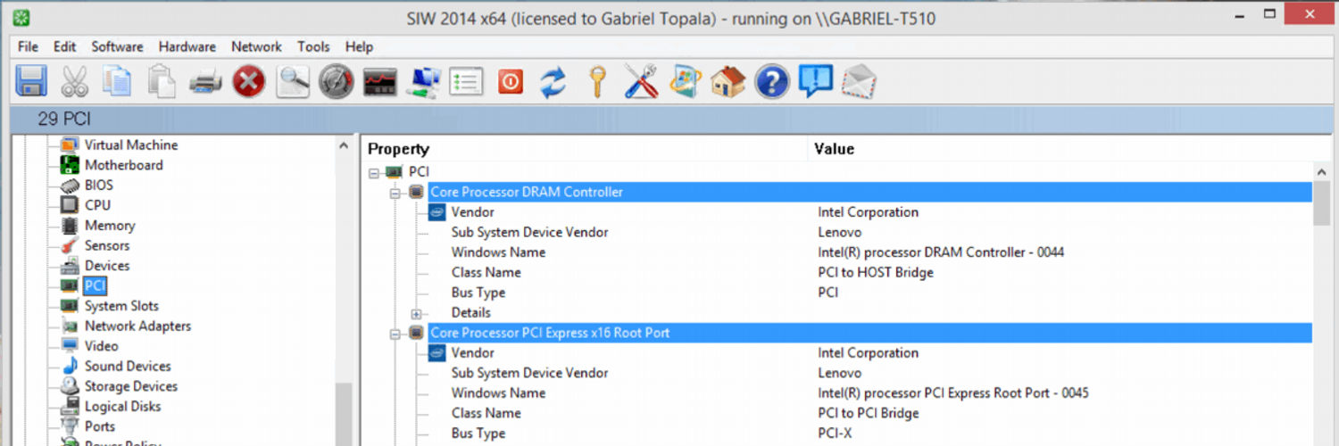Select System Slots in the tree

click(121, 306)
